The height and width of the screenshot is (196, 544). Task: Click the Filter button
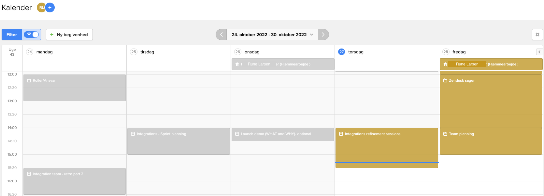(12, 35)
